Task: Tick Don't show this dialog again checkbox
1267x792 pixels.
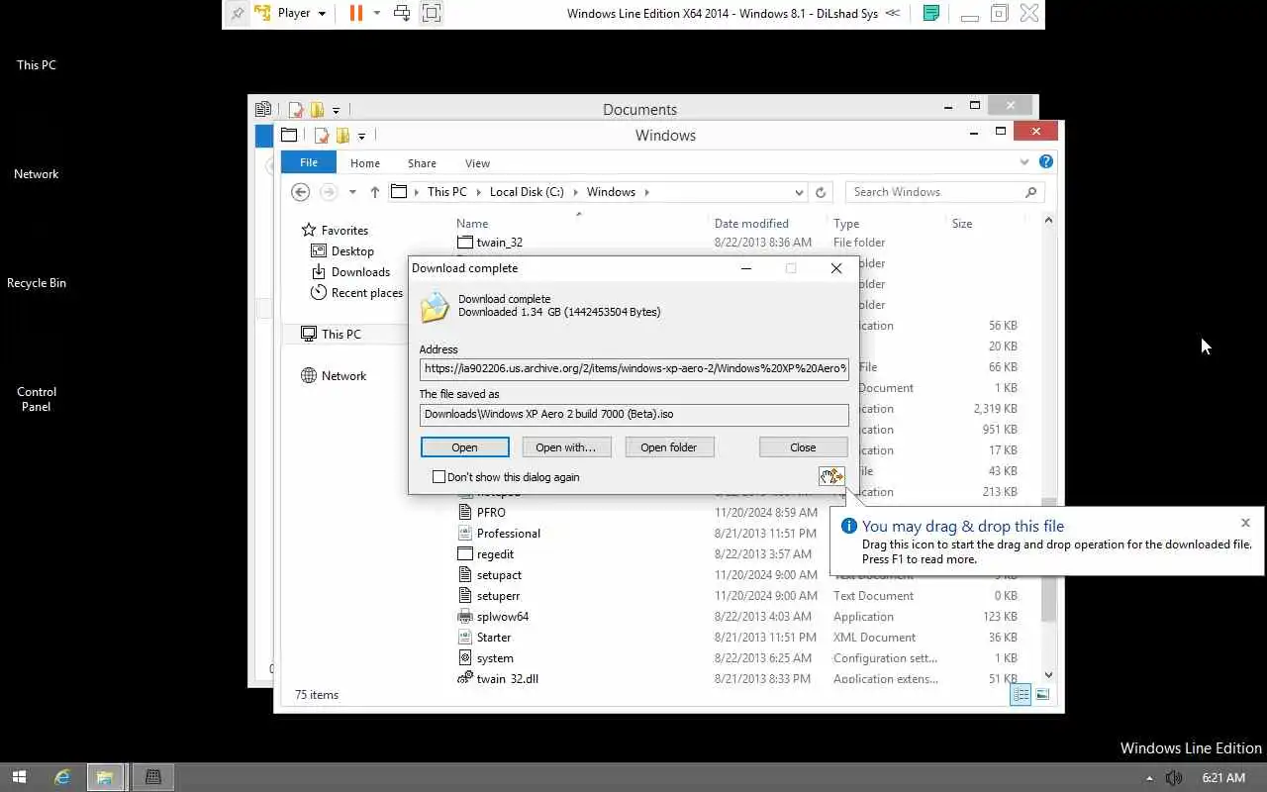Action: coord(439,477)
